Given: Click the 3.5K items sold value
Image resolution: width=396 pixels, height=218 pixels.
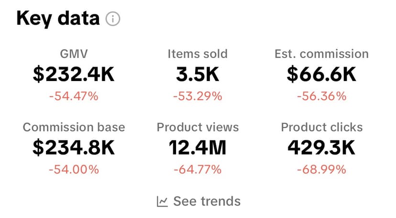Looking at the screenshot, I should pyautogui.click(x=198, y=75).
